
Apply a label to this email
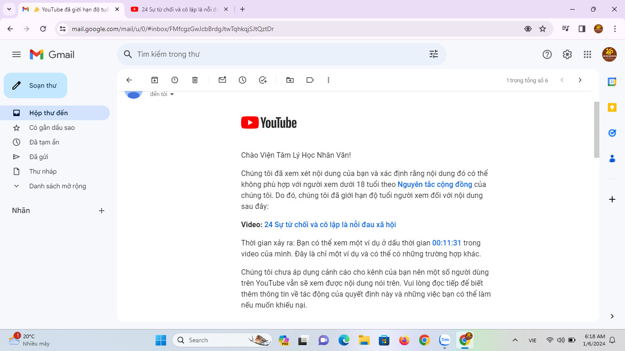(x=310, y=80)
